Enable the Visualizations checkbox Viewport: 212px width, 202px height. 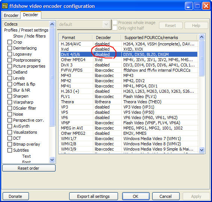(10, 132)
